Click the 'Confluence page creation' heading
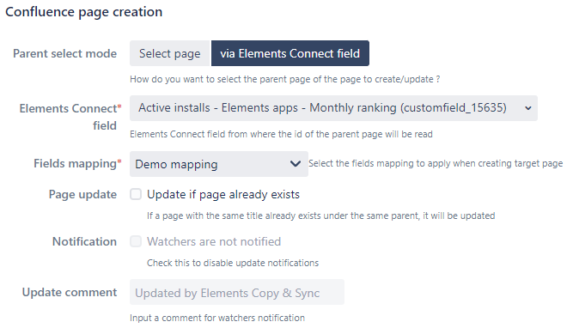 [83, 12]
